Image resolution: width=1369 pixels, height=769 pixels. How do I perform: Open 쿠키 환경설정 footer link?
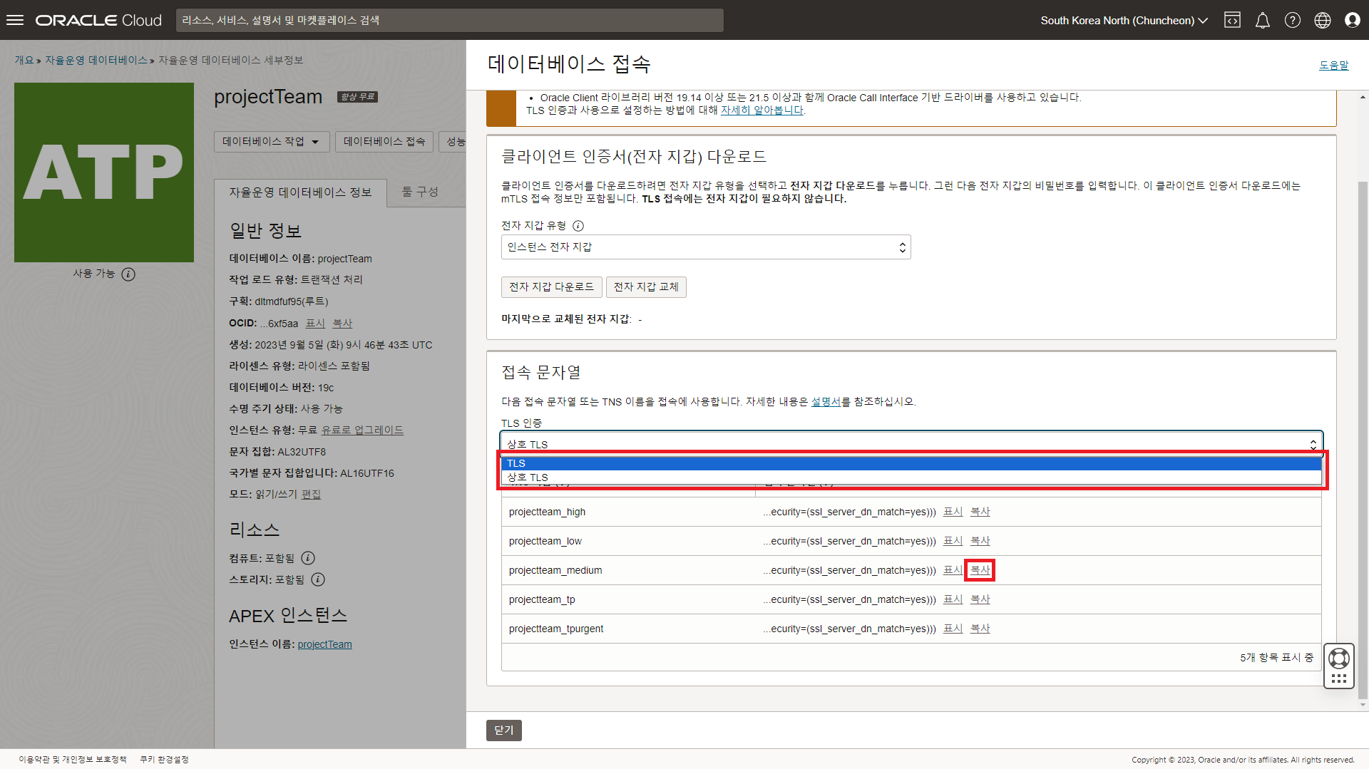(165, 760)
